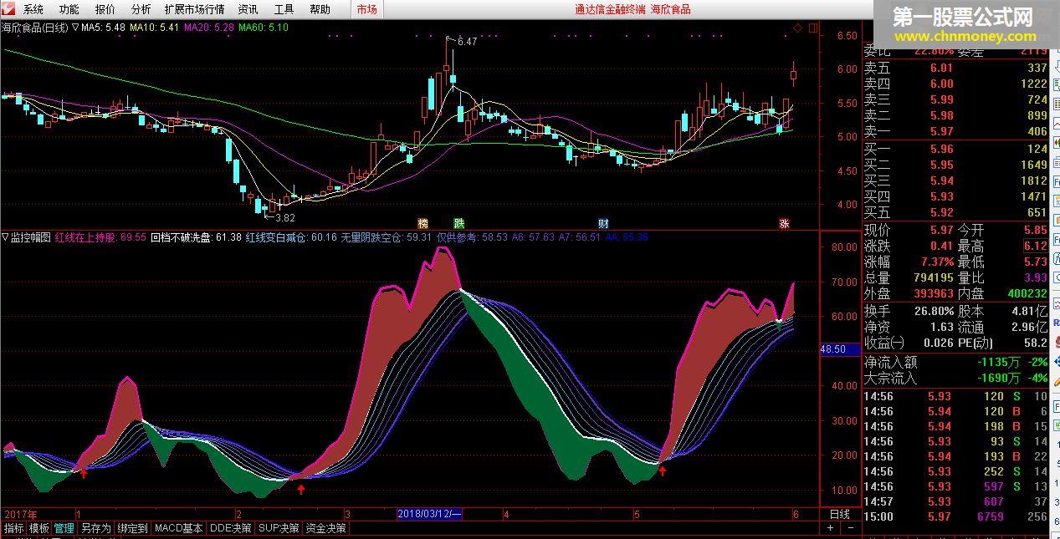
Task: Click the 跌 marker icon on the chart
Action: click(x=458, y=223)
